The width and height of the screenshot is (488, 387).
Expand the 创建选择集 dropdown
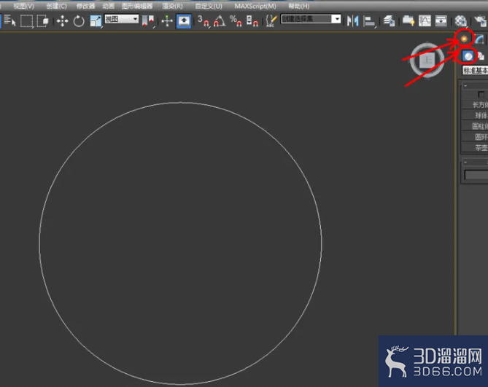[x=337, y=19]
